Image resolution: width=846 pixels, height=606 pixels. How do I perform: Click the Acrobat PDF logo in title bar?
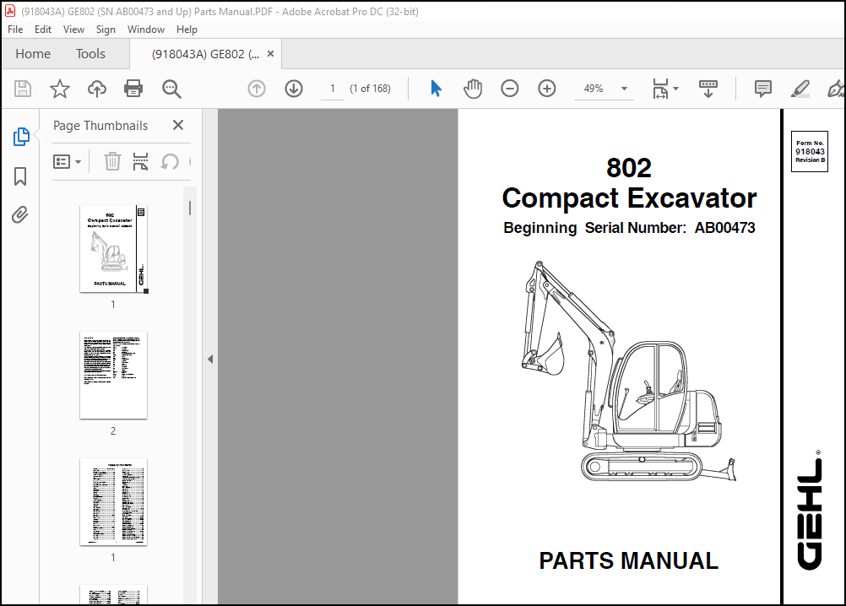click(x=10, y=11)
